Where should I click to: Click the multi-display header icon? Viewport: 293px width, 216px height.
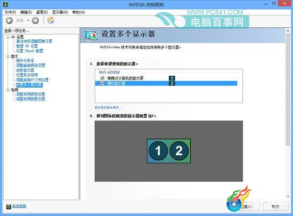coord(91,35)
